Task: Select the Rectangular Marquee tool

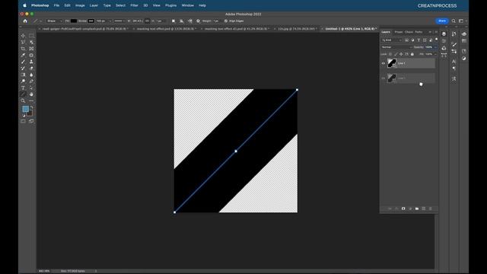Action: (x=31, y=36)
